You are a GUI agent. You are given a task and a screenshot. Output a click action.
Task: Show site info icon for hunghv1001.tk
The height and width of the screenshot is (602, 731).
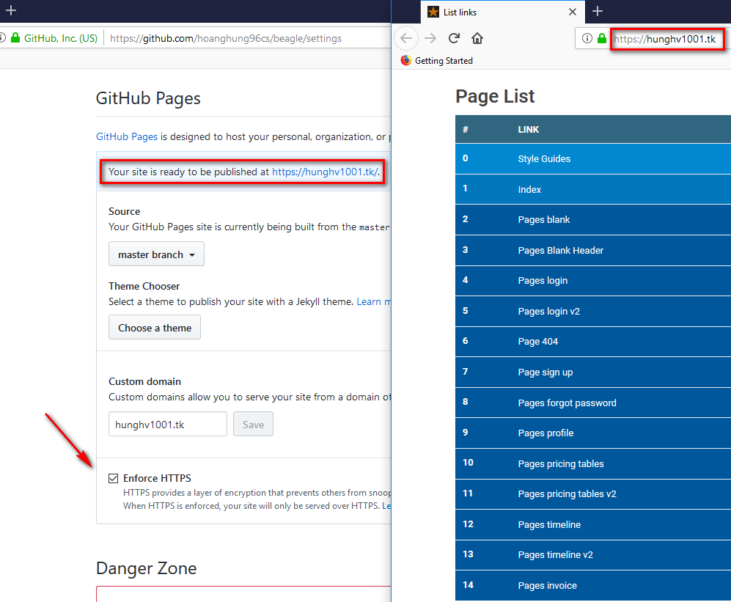point(587,38)
